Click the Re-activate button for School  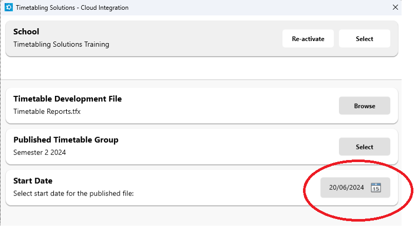coord(308,39)
